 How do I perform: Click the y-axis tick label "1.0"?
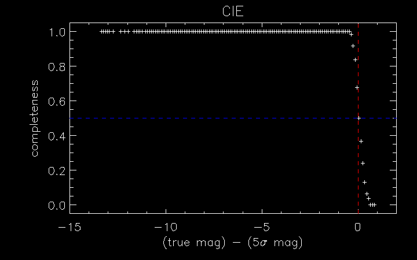[57, 32]
